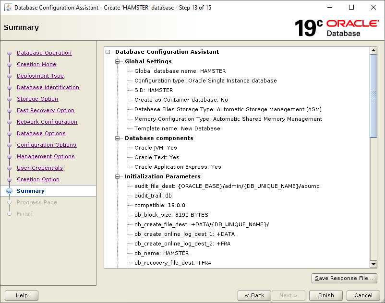Image resolution: width=385 pixels, height=303 pixels.
Task: Select 'Oracle Application Express: Yes' row
Action: tap(178, 167)
